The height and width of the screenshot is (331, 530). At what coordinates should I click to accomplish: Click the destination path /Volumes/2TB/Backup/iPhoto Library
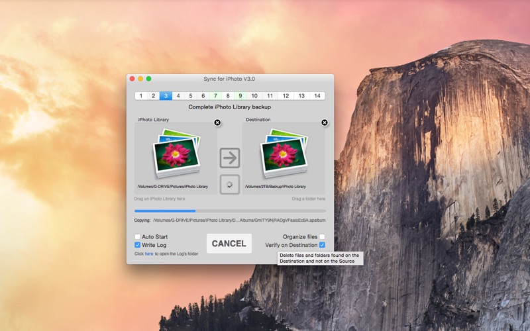276,187
